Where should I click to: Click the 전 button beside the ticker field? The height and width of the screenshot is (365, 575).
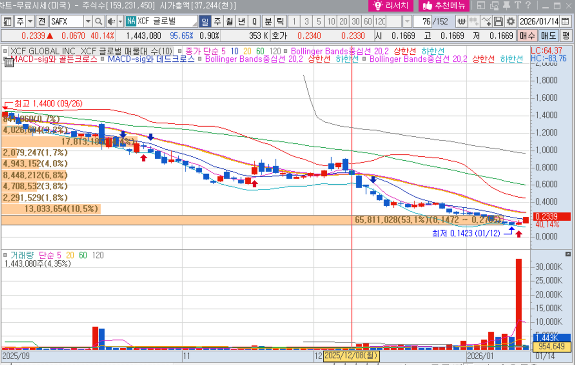point(42,22)
